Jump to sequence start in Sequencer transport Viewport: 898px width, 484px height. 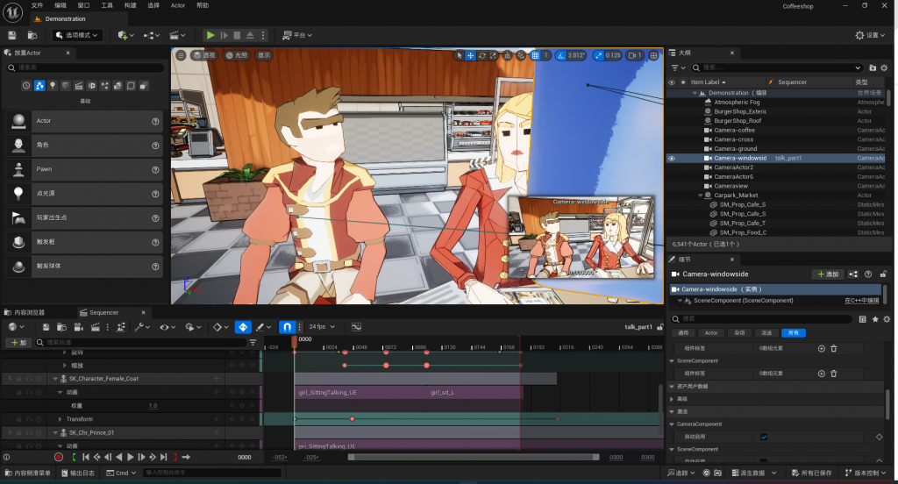[86, 457]
